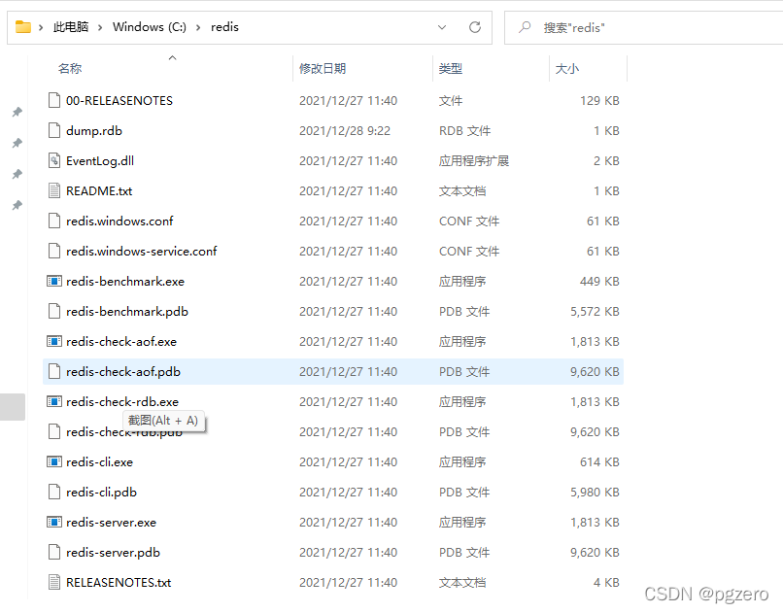
Task: Select the file name 00-RELEASENOTES
Action: pyautogui.click(x=119, y=100)
